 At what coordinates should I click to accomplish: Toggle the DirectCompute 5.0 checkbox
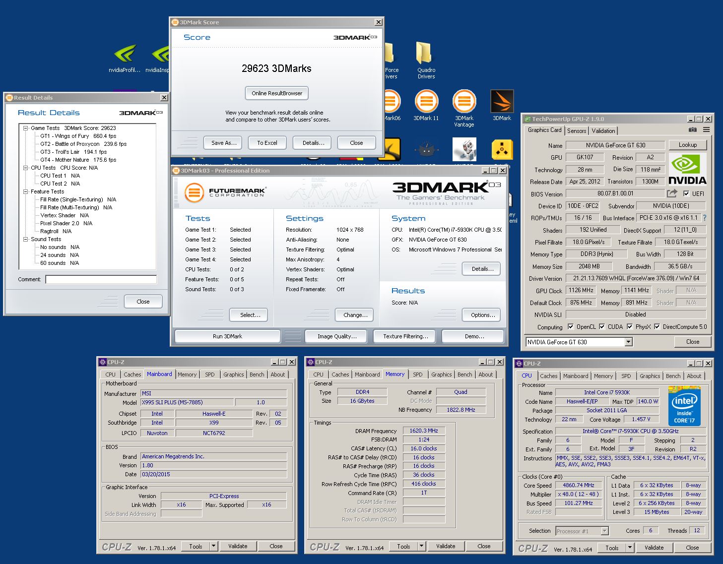(x=657, y=326)
